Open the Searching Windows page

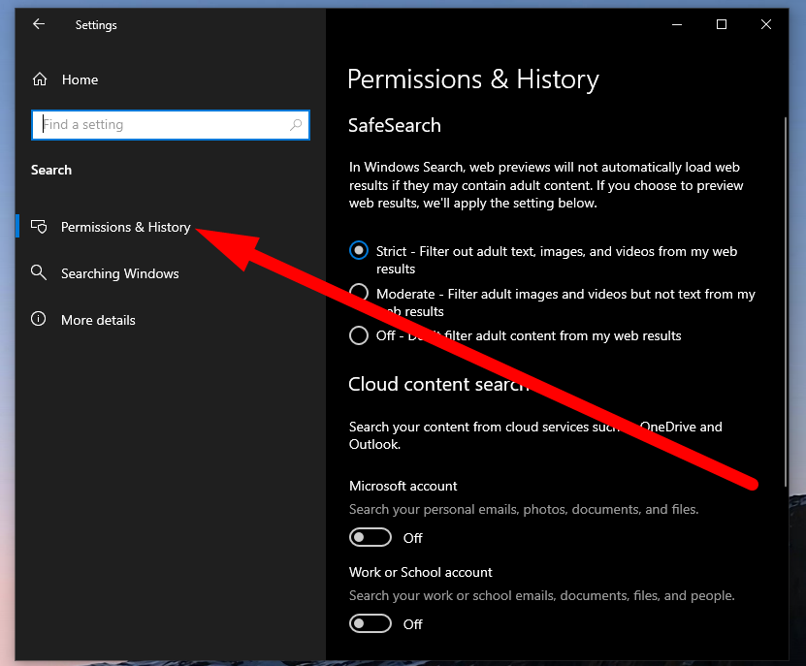coord(118,272)
